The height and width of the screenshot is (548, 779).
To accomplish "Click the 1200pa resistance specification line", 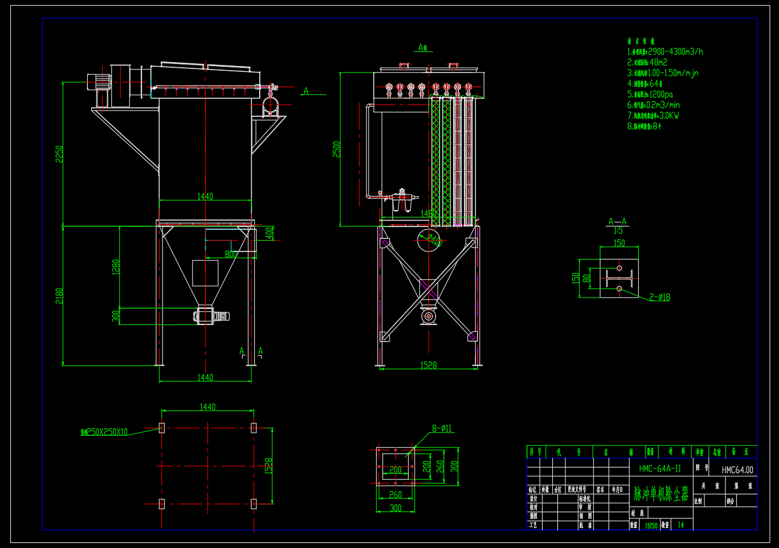I will pyautogui.click(x=650, y=94).
